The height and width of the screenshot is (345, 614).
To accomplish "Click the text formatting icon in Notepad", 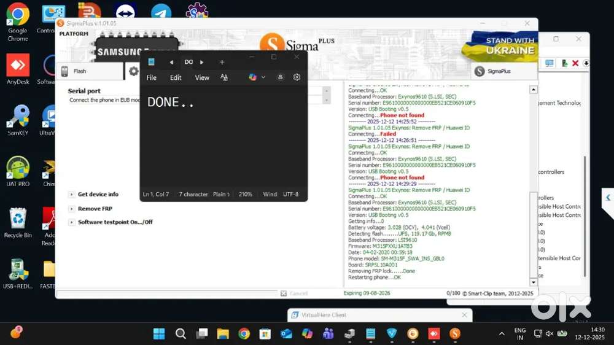I will (224, 77).
